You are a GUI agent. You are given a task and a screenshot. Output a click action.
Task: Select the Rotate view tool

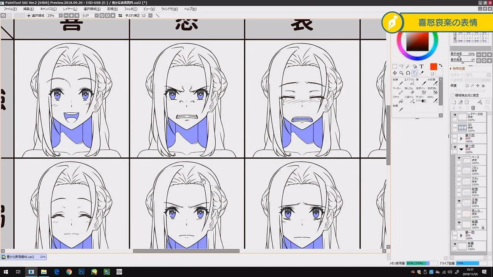(408, 73)
